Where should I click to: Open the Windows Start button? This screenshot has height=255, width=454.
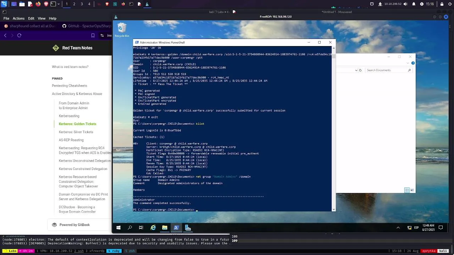[x=118, y=228]
